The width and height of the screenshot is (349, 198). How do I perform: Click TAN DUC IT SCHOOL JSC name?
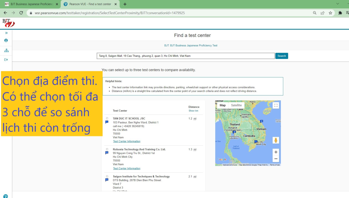pos(129,118)
